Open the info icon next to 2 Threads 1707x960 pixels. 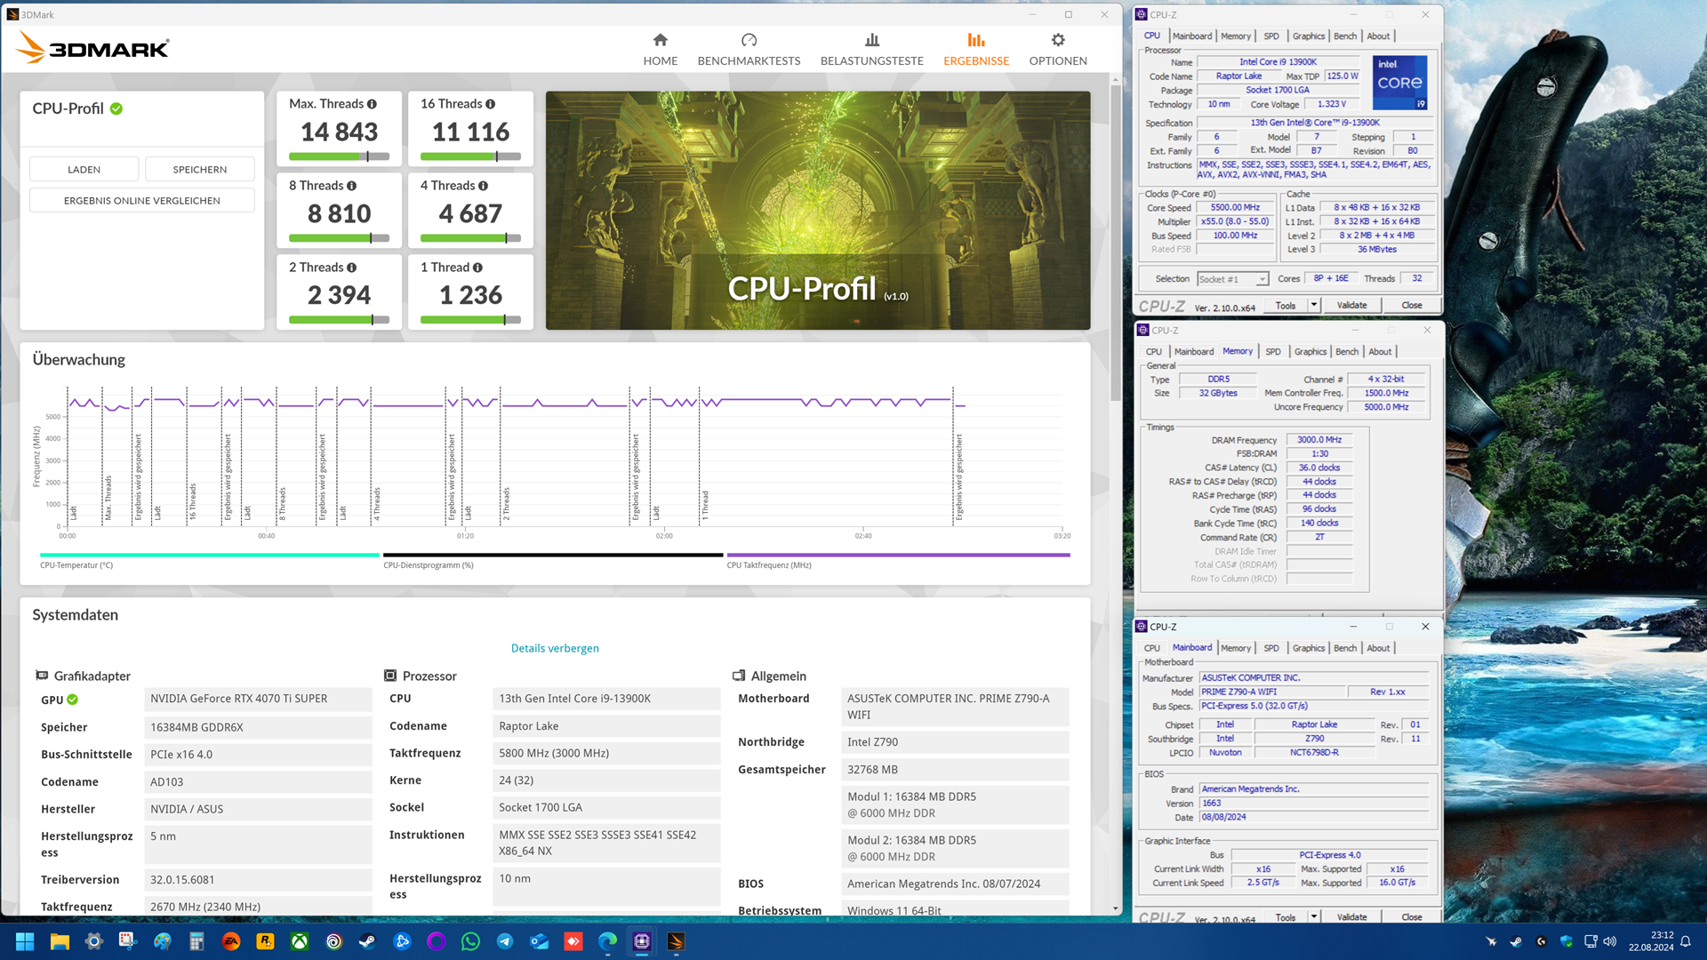tap(351, 268)
